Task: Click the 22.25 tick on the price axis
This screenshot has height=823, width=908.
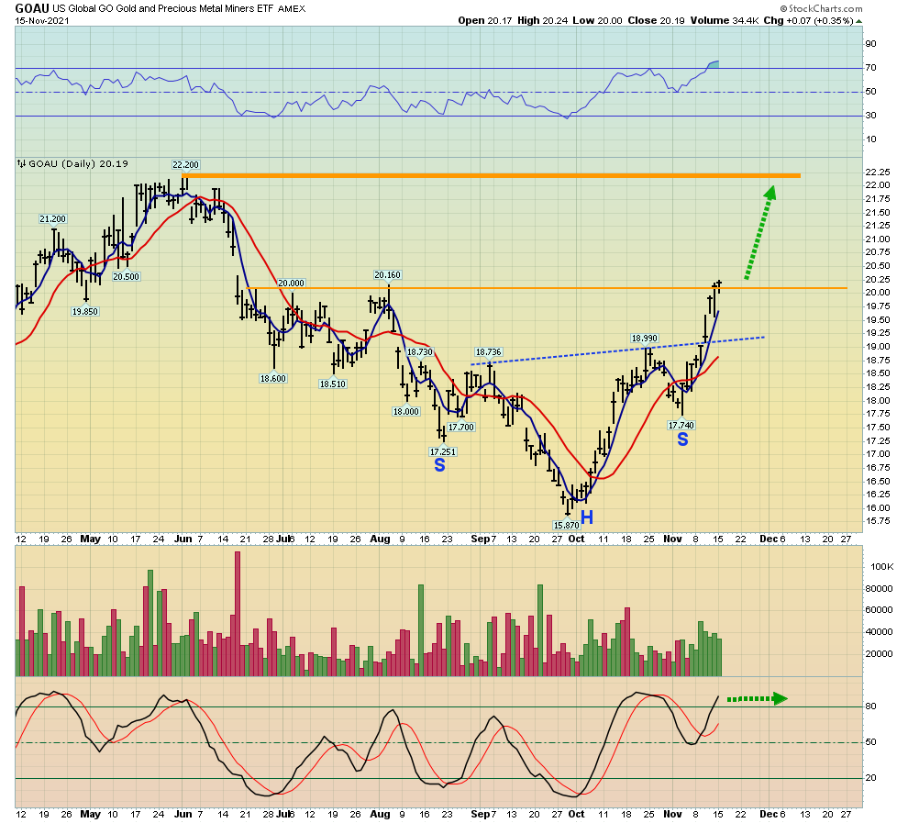Action: (x=878, y=172)
